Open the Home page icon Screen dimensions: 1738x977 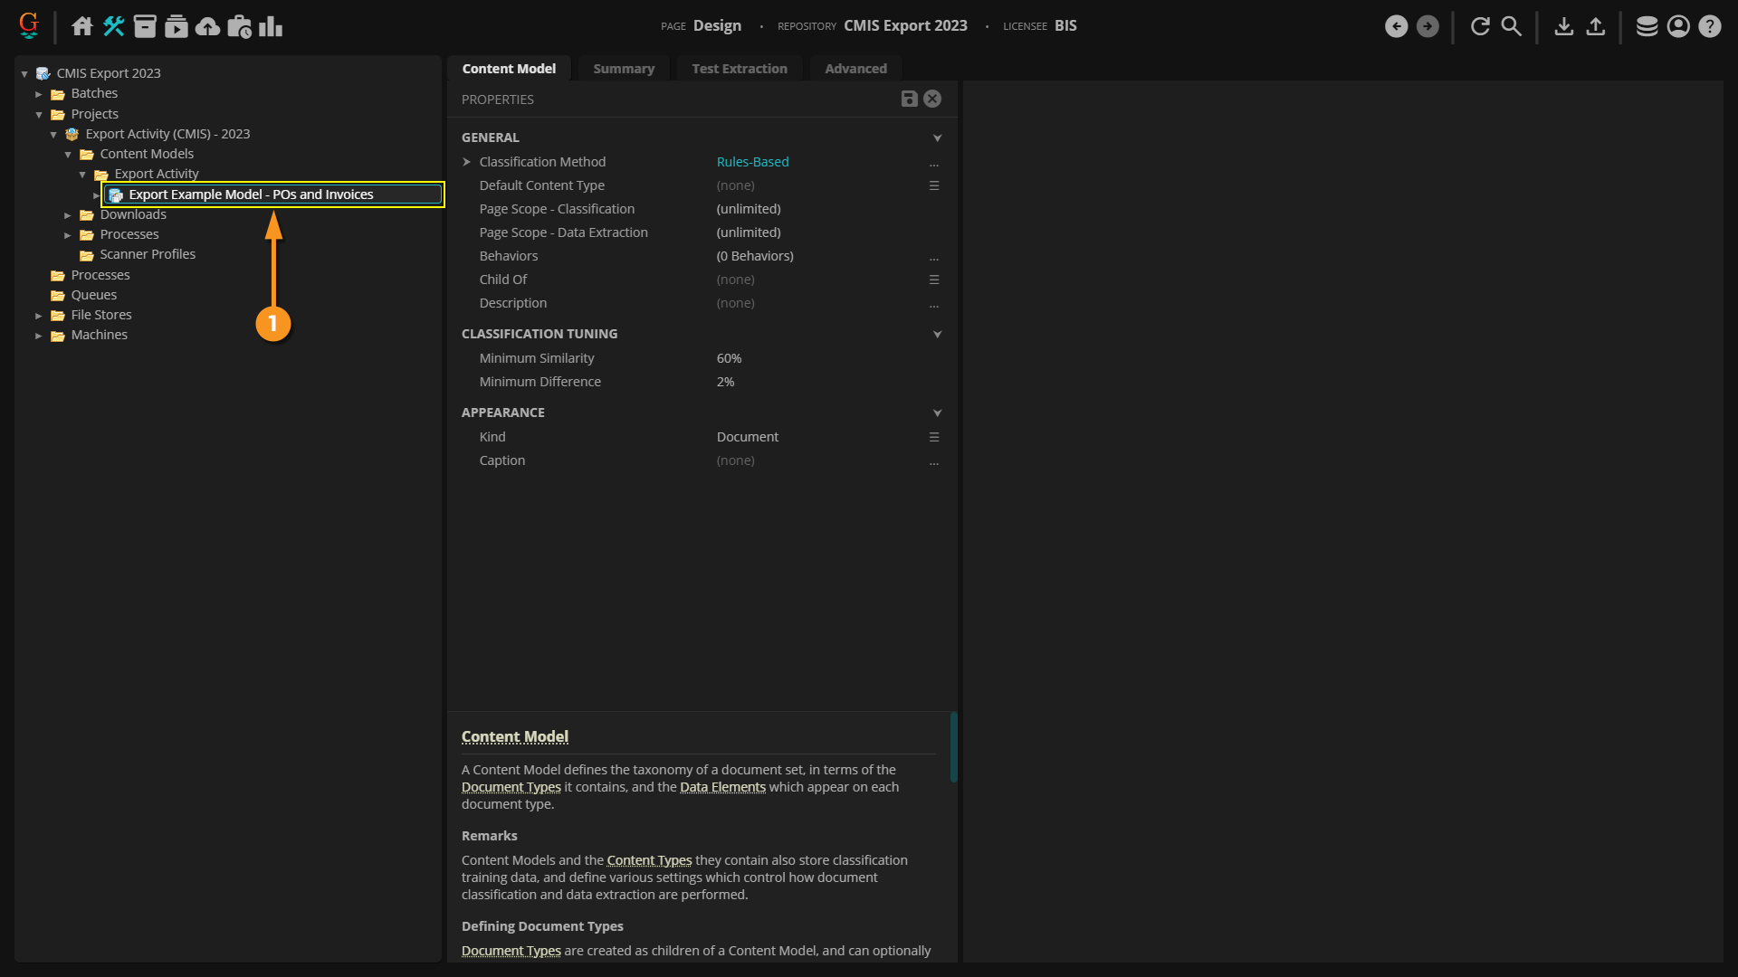click(82, 26)
